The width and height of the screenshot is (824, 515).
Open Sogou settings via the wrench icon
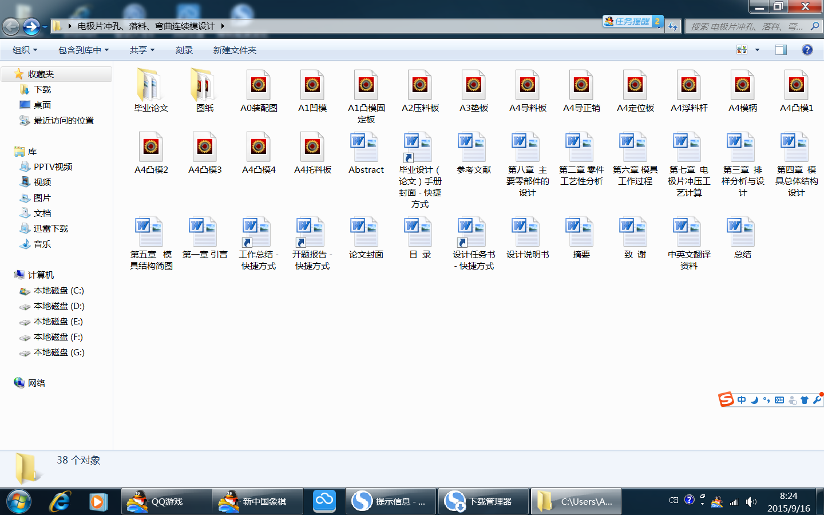817,400
